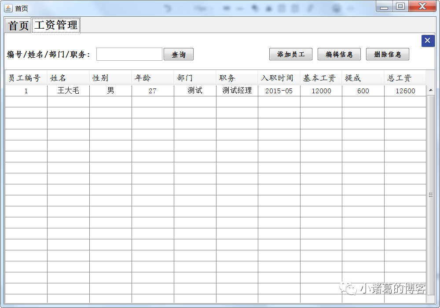The width and height of the screenshot is (440, 308).
Task: Click the commission cell 600
Action: (363, 91)
